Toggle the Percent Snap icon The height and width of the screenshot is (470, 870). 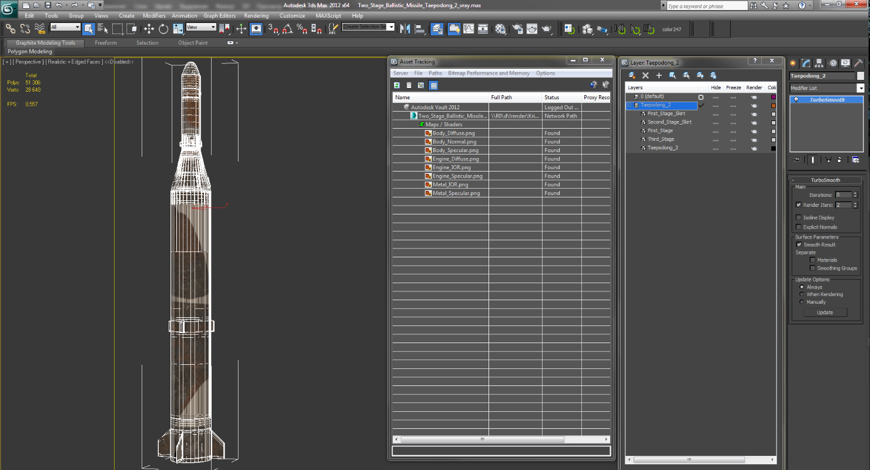tap(302, 28)
